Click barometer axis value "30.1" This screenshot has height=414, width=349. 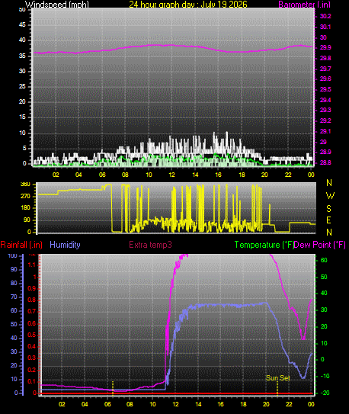[x=325, y=27]
